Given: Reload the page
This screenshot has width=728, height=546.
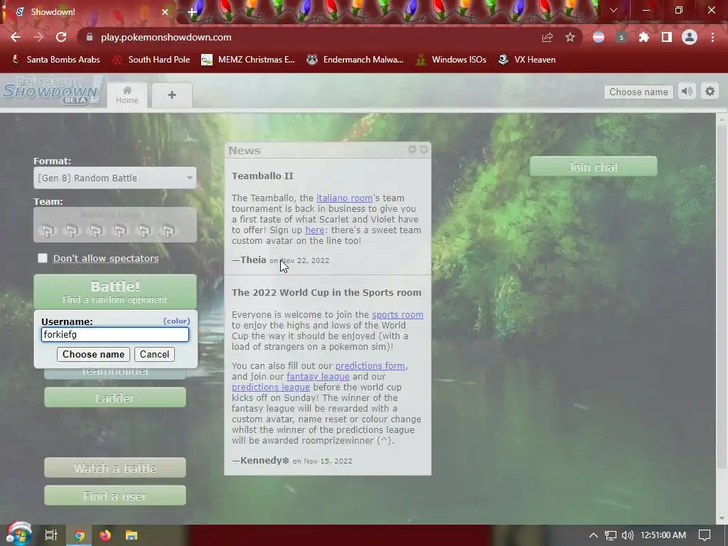Looking at the screenshot, I should [x=61, y=37].
